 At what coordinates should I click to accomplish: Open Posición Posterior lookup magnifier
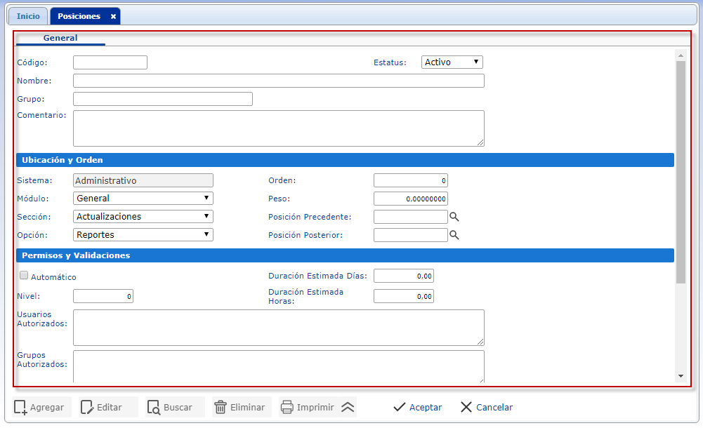click(454, 235)
